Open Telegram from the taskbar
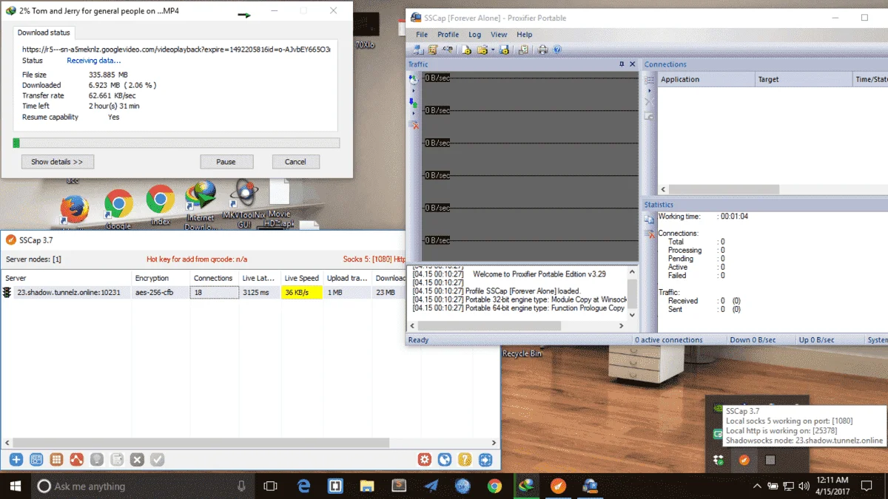Viewport: 888px width, 499px height. (431, 486)
